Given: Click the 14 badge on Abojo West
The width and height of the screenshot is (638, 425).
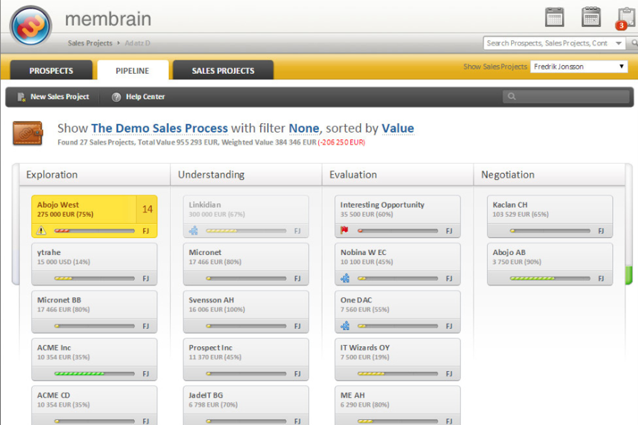Looking at the screenshot, I should pos(147,209).
